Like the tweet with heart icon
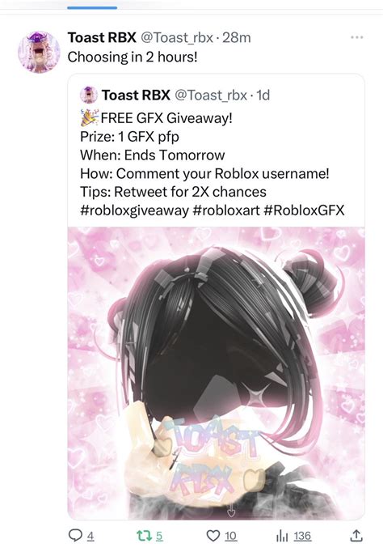 click(213, 536)
